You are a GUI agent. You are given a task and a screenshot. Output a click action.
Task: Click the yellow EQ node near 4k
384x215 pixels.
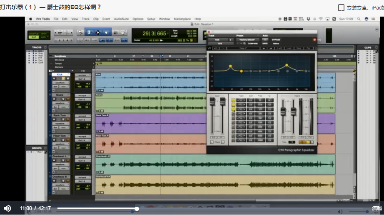click(x=287, y=66)
